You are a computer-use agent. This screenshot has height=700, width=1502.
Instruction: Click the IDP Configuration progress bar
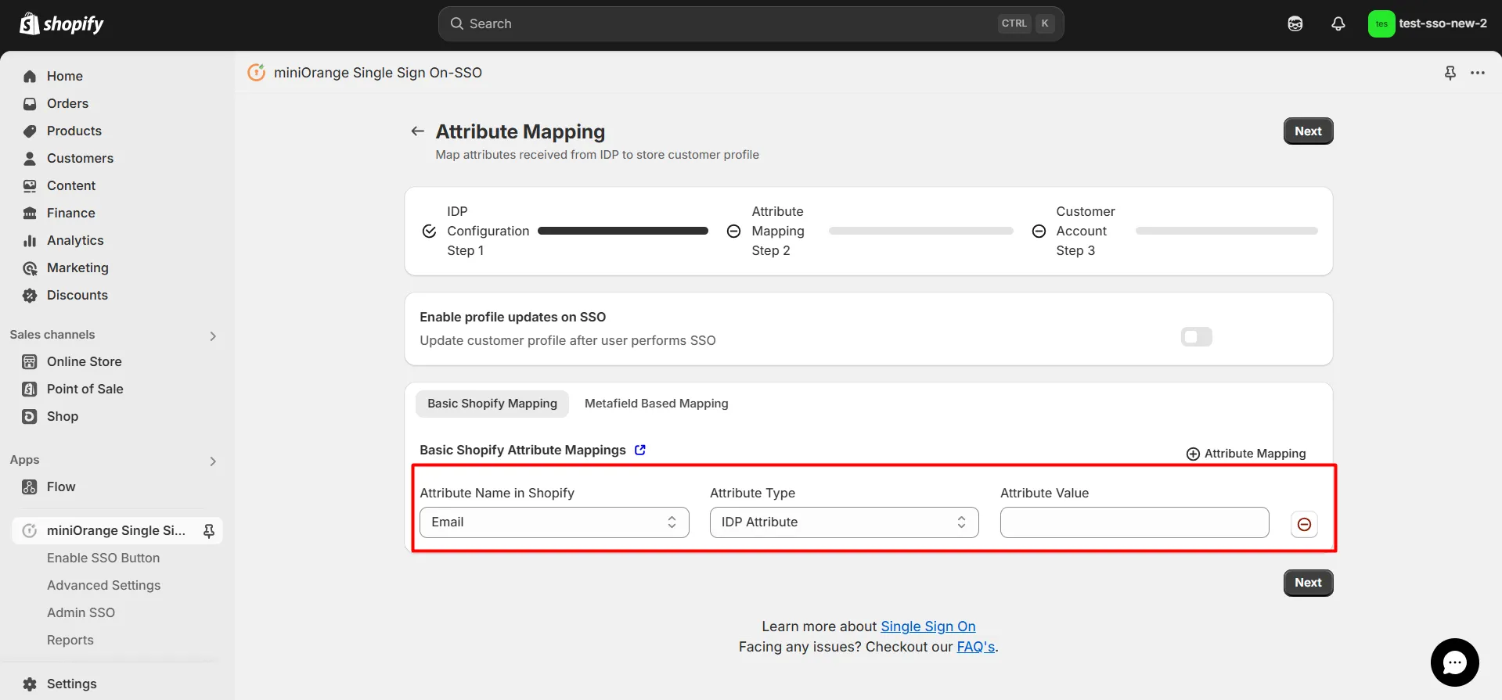click(x=623, y=231)
